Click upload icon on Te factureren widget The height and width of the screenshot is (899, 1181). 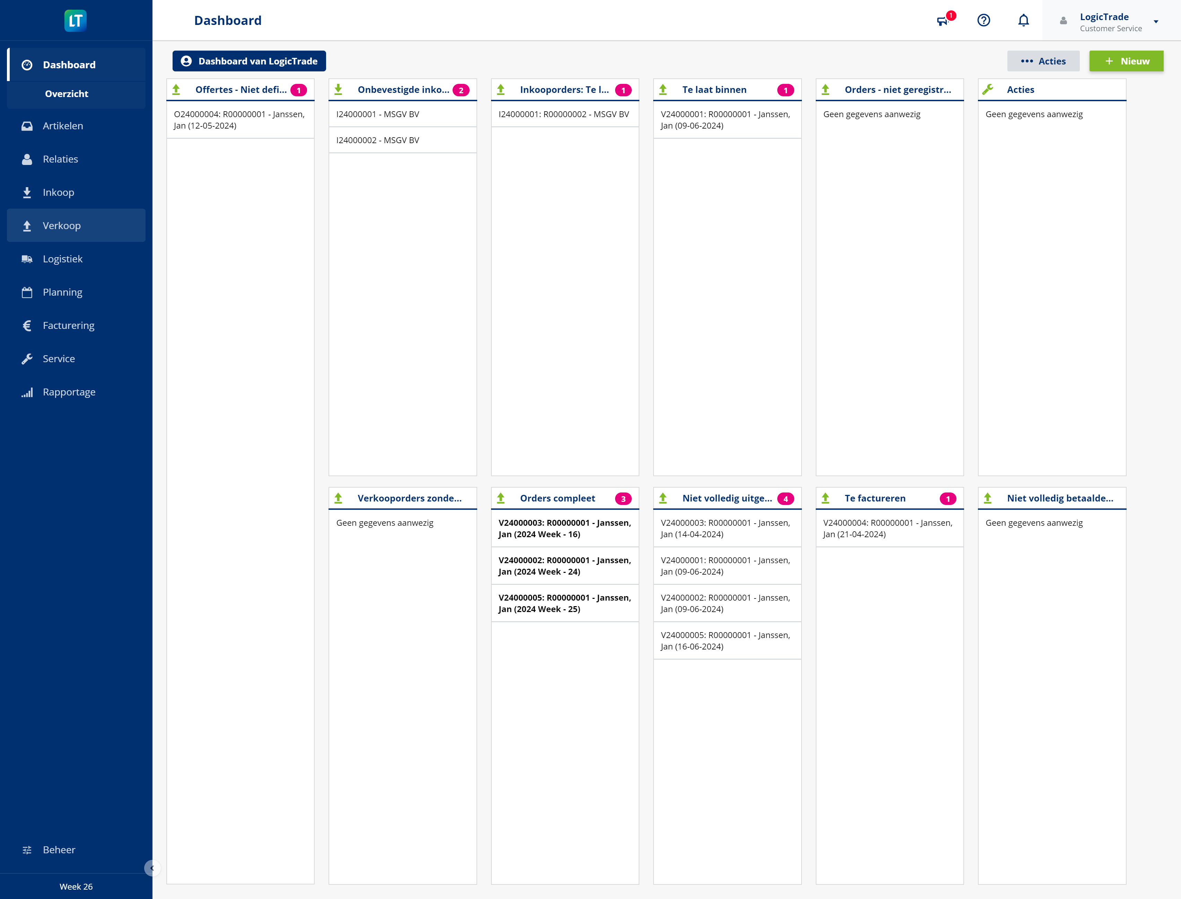pos(826,498)
